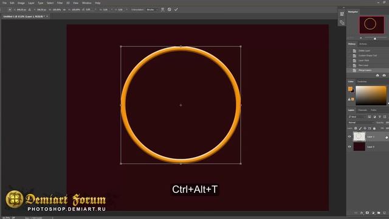The width and height of the screenshot is (389, 219).
Task: Open the collapsed properties panel icon
Action: tap(342, 13)
